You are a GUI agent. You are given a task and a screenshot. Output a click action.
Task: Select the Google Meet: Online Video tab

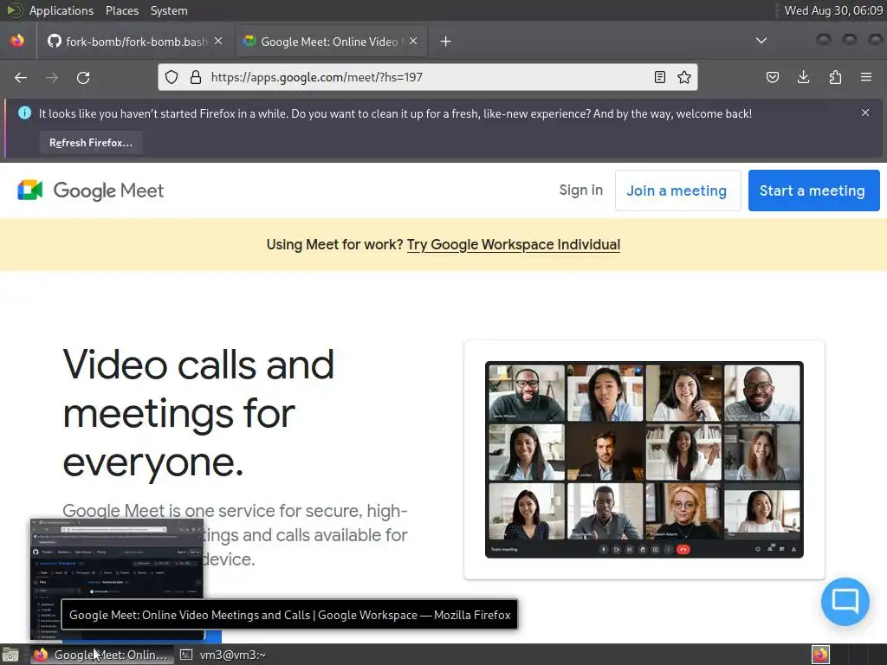click(331, 42)
